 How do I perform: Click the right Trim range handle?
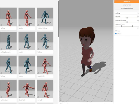[x=133, y=26]
